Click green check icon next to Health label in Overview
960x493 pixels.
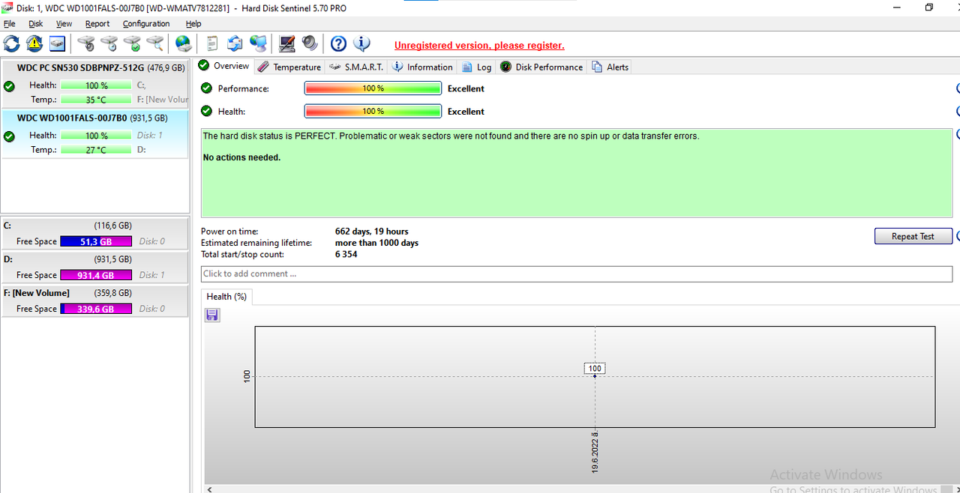[x=206, y=111]
